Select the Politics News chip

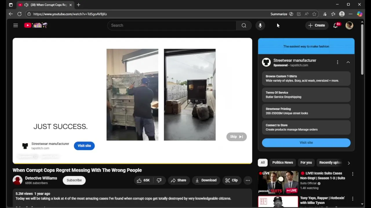point(283,163)
